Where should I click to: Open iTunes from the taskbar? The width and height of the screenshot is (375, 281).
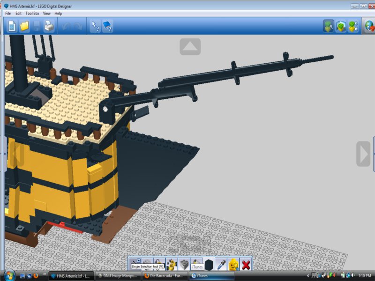click(x=212, y=276)
